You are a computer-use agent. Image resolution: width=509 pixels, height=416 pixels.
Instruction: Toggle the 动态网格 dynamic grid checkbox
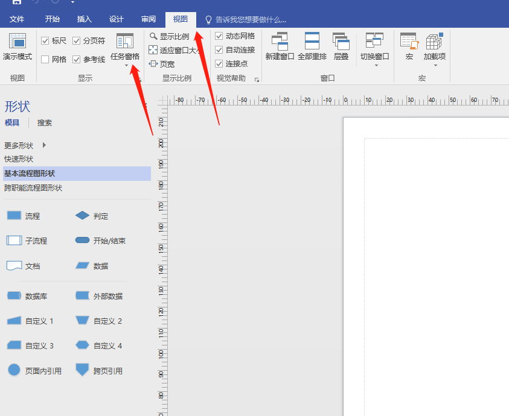pos(219,36)
